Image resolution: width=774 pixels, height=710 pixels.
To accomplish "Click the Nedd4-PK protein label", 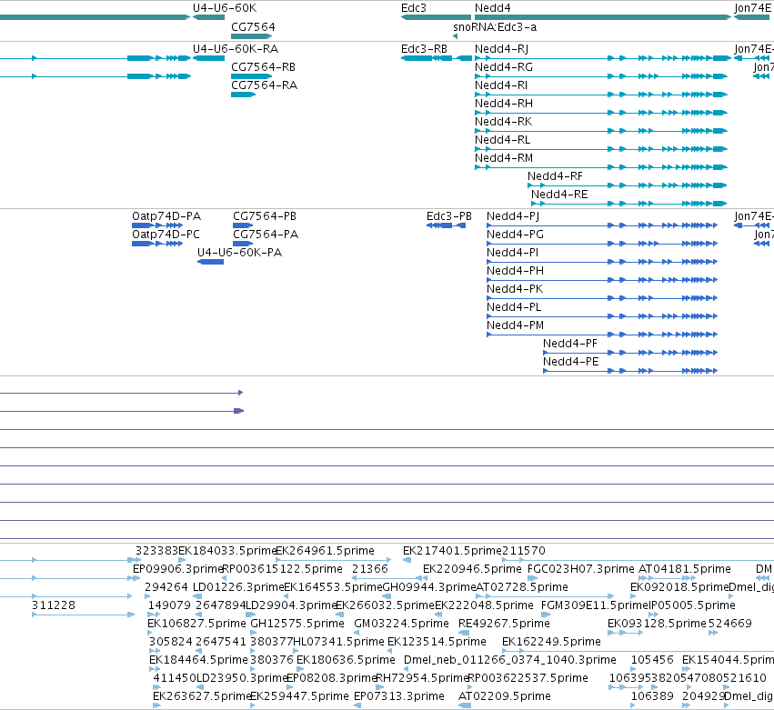I will click(x=515, y=289).
